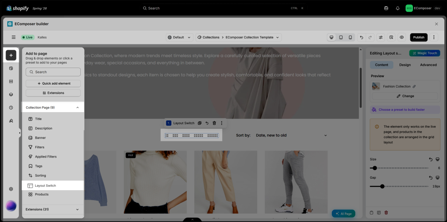Click the Gap slider handle
Image resolution: width=447 pixels, height=222 pixels.
(x=382, y=186)
